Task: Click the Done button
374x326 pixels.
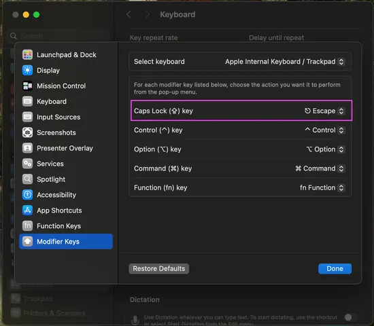Action: (x=335, y=268)
